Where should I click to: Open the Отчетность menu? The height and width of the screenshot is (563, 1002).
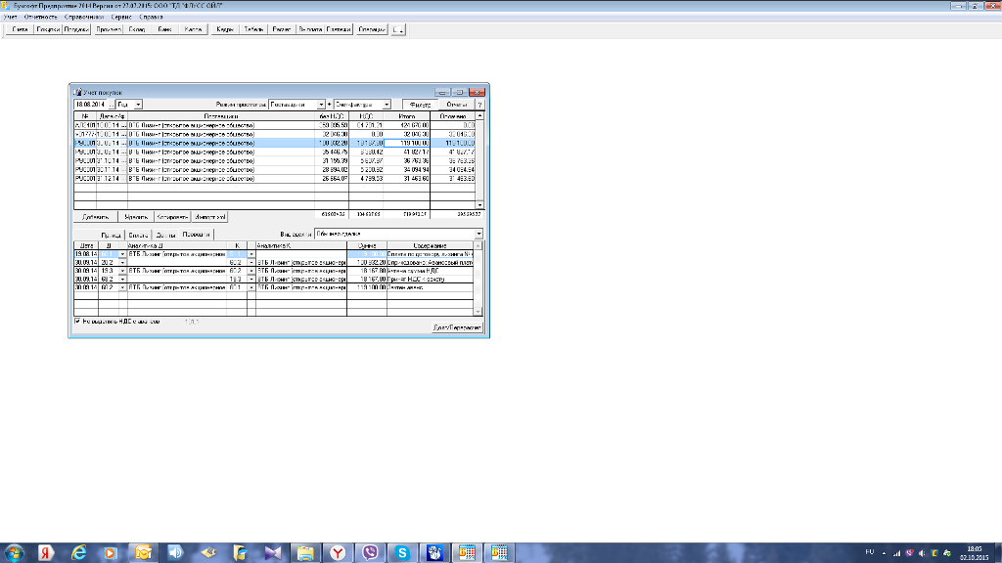point(40,19)
